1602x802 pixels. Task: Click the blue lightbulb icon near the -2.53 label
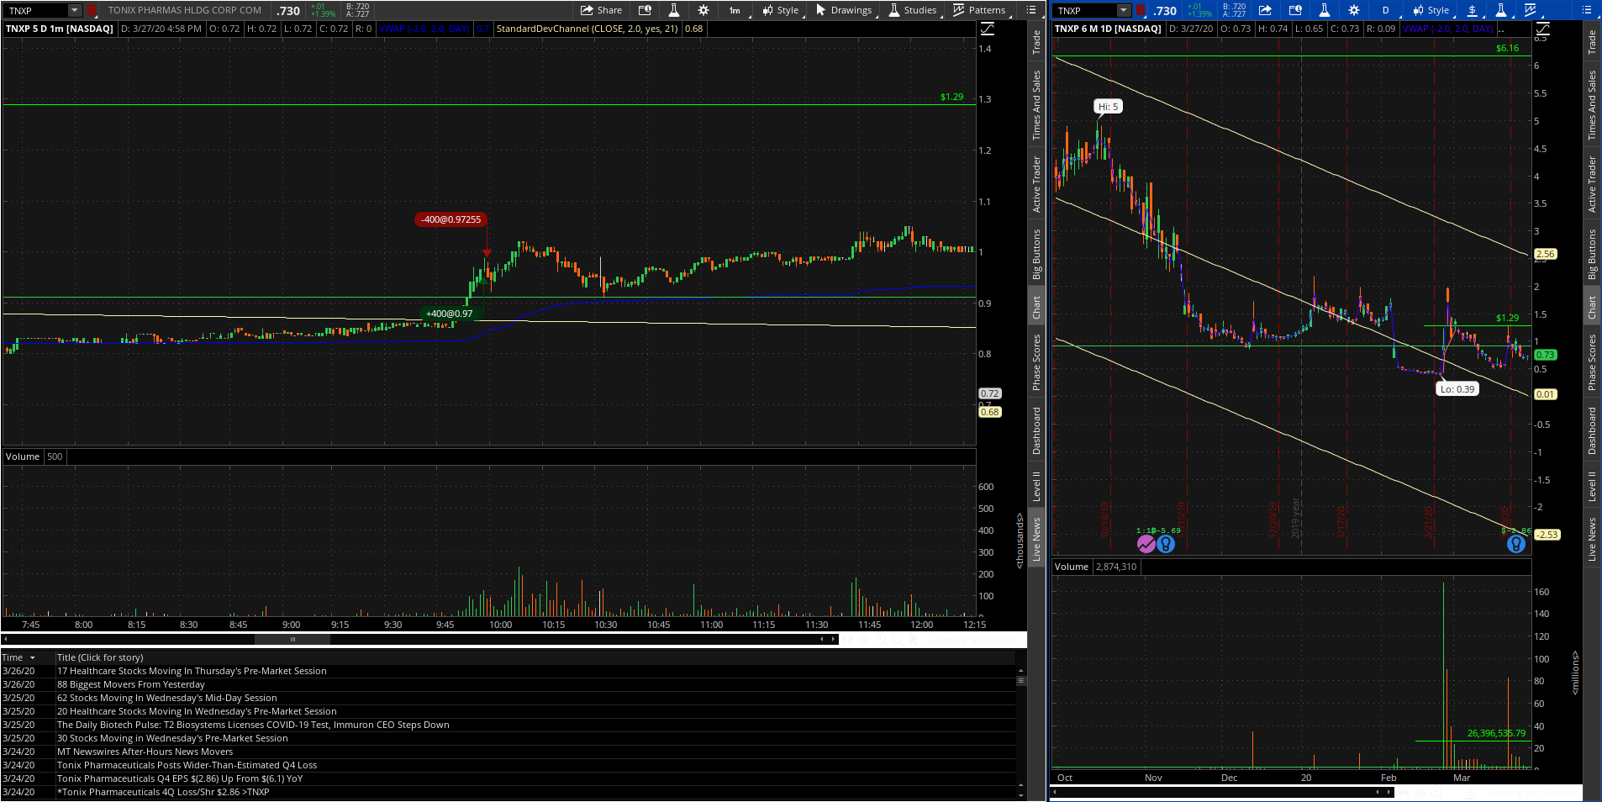pyautogui.click(x=1516, y=544)
